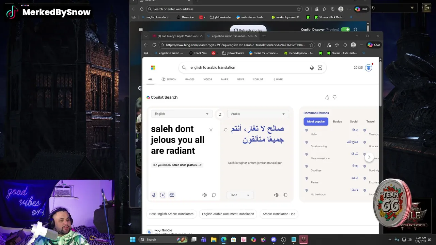The image size is (436, 245).
Task: Open hamburger menu in back browser window
Action: point(141,30)
